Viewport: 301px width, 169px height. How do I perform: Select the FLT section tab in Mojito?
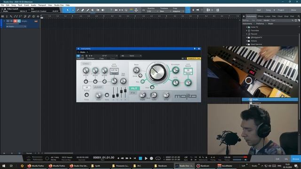[135, 88]
